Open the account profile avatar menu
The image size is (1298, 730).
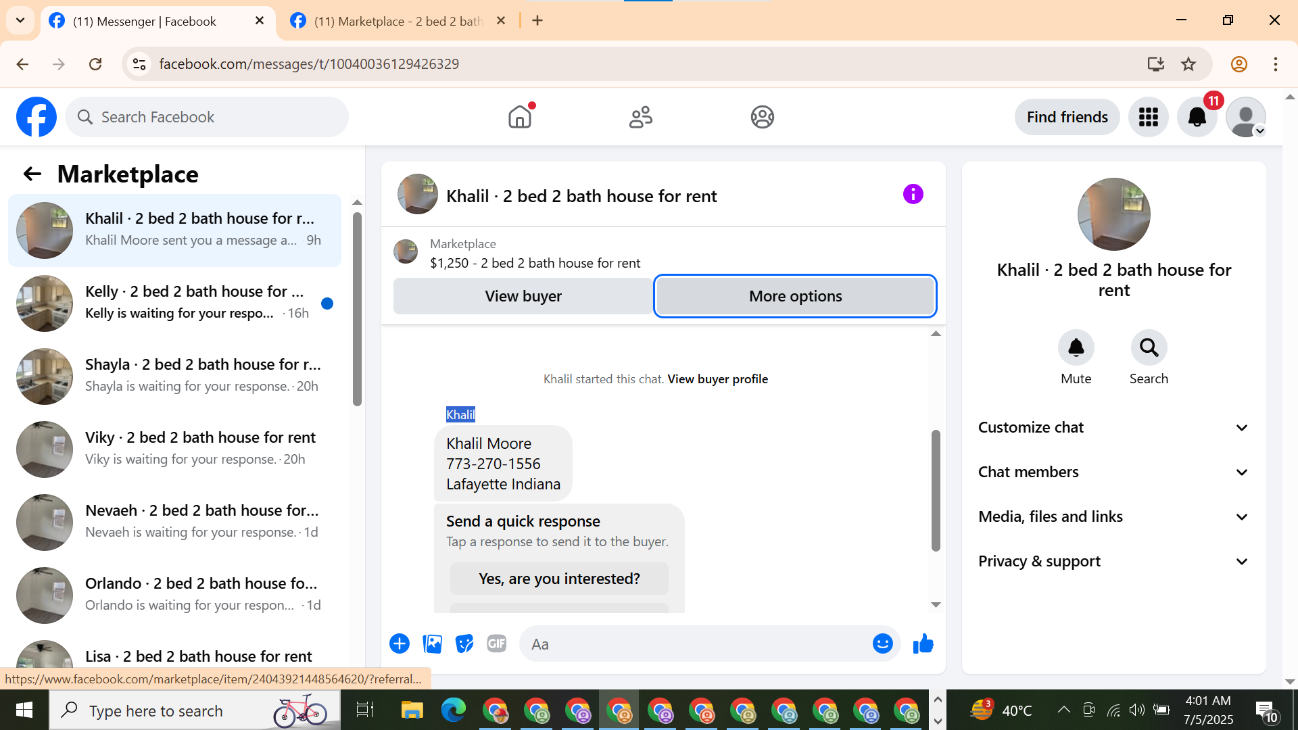[1245, 117]
